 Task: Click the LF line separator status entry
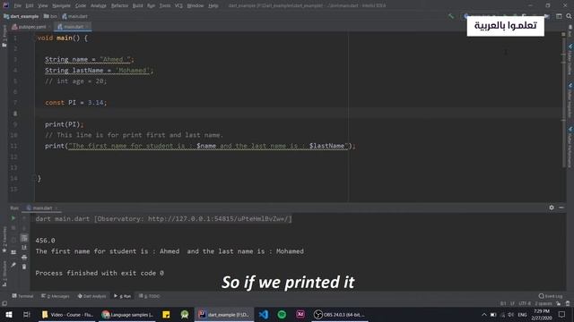point(512,303)
